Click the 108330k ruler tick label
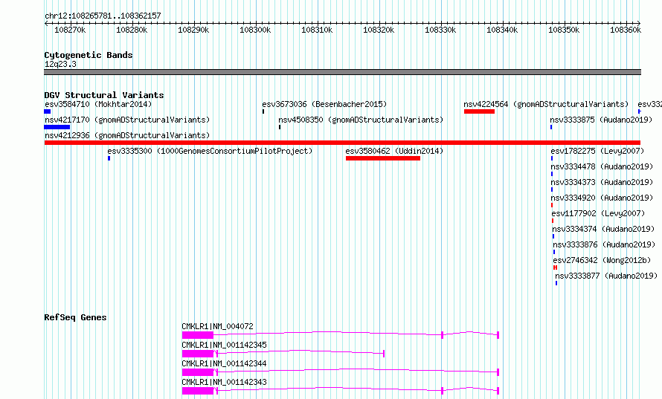Screen dimensions: 662x399 coord(440,30)
